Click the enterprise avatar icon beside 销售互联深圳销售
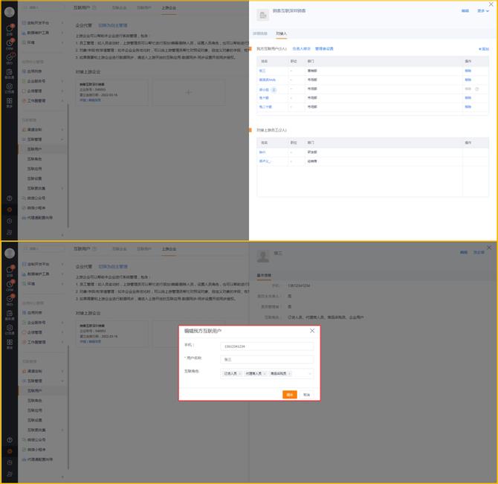Image resolution: width=498 pixels, height=484 pixels. pos(263,15)
